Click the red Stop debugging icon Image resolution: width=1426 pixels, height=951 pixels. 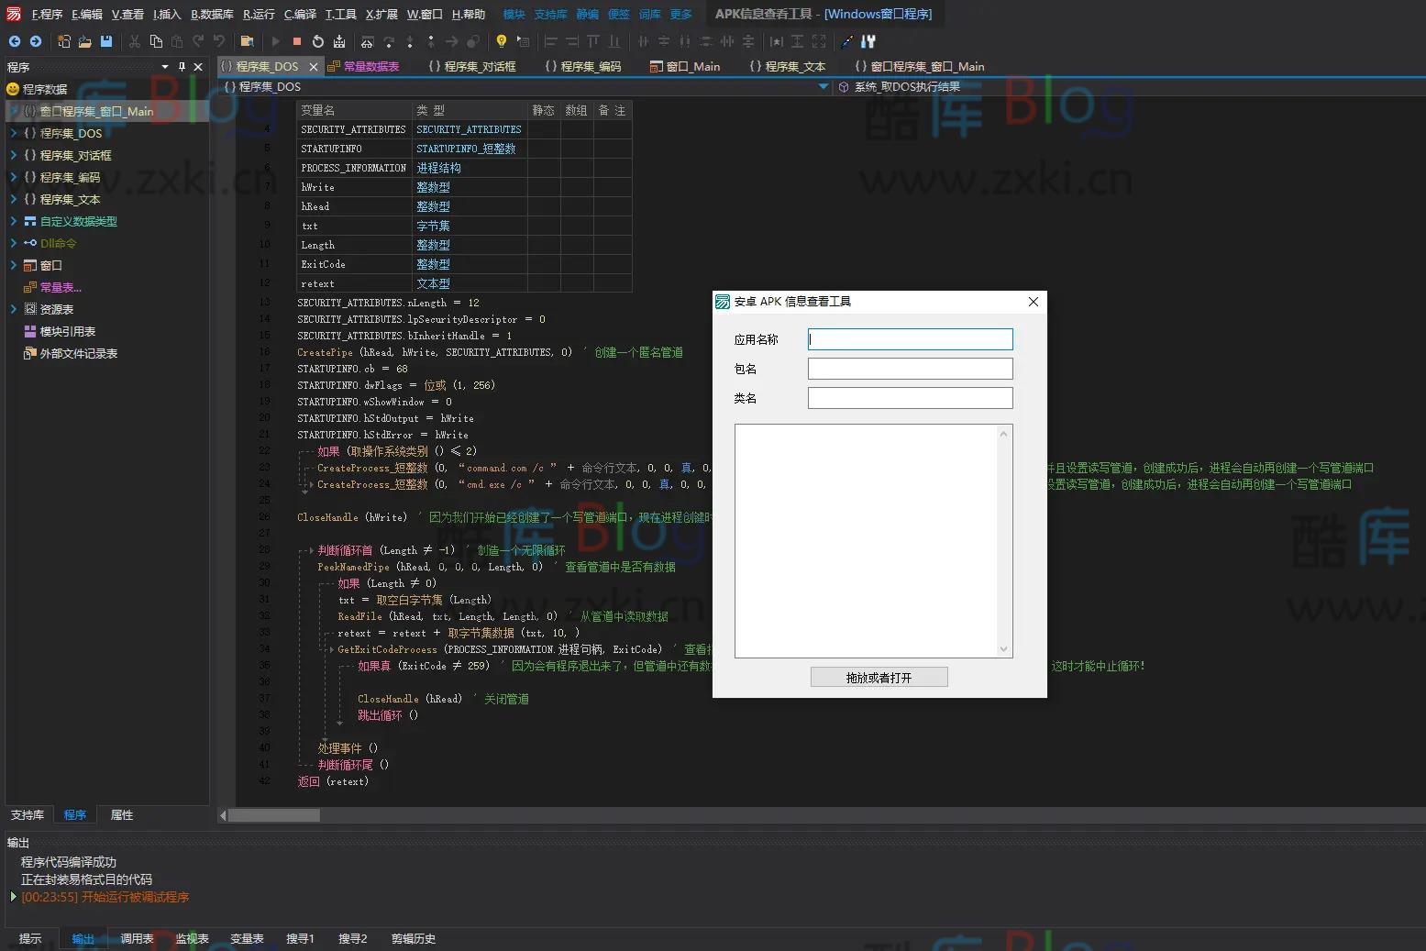[x=297, y=41]
